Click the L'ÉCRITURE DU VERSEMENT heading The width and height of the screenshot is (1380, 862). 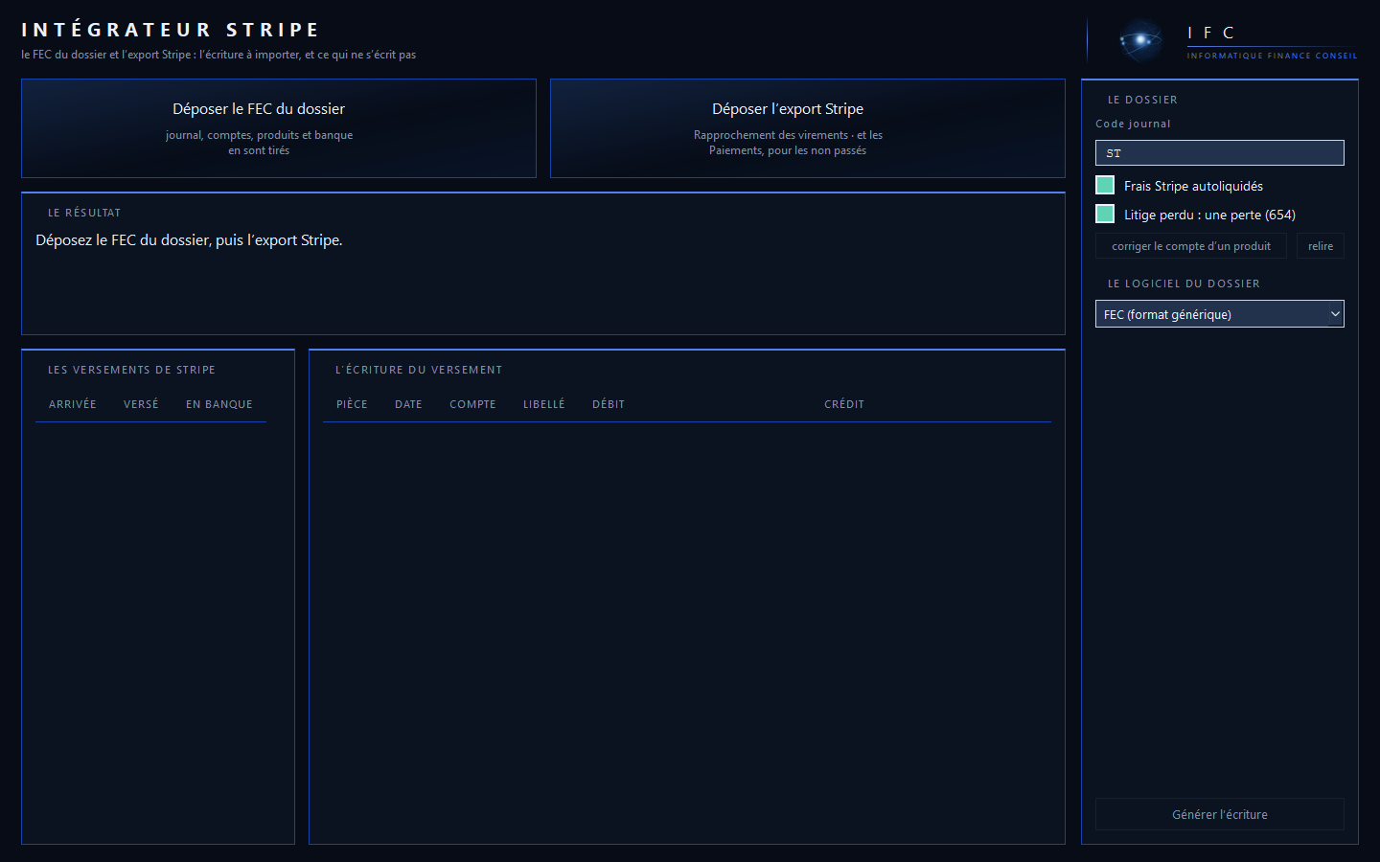coord(419,370)
